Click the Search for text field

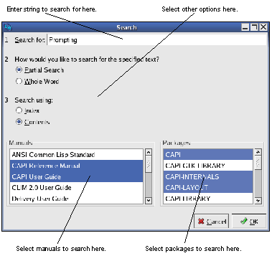[156, 39]
